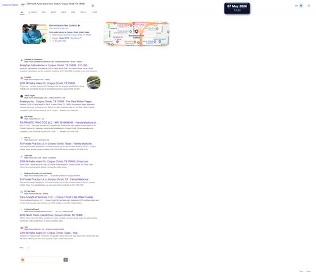Open the Privacy footer link
This screenshot has width=316, height=274.
click(x=308, y=271)
